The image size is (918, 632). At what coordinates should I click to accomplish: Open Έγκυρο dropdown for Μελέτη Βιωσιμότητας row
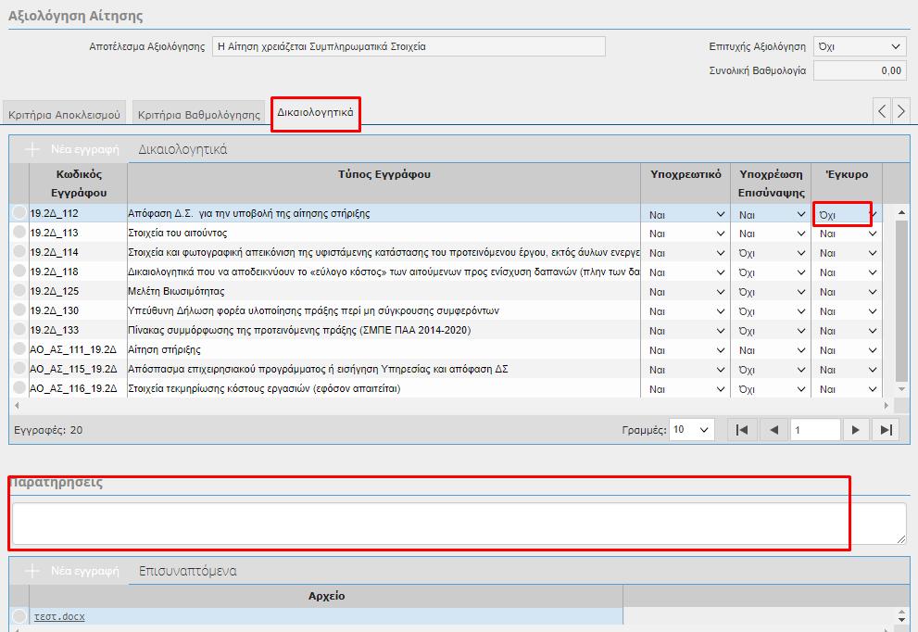848,292
